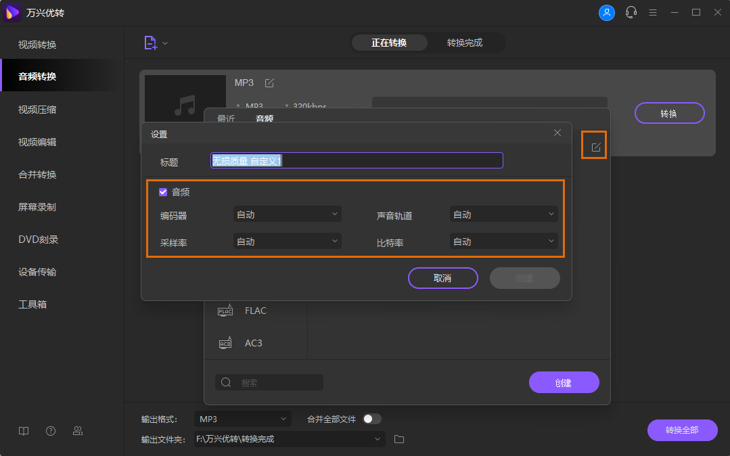Screen dimensions: 730x456
Task: Open the hamburger menu icon
Action: (x=653, y=12)
